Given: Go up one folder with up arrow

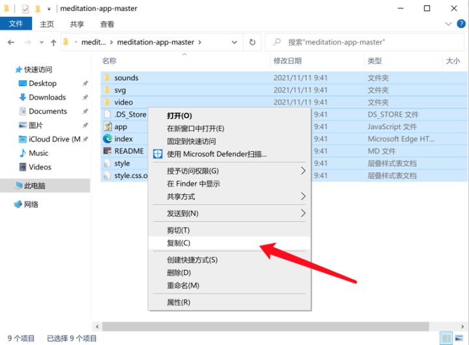Looking at the screenshot, I should click(53, 42).
